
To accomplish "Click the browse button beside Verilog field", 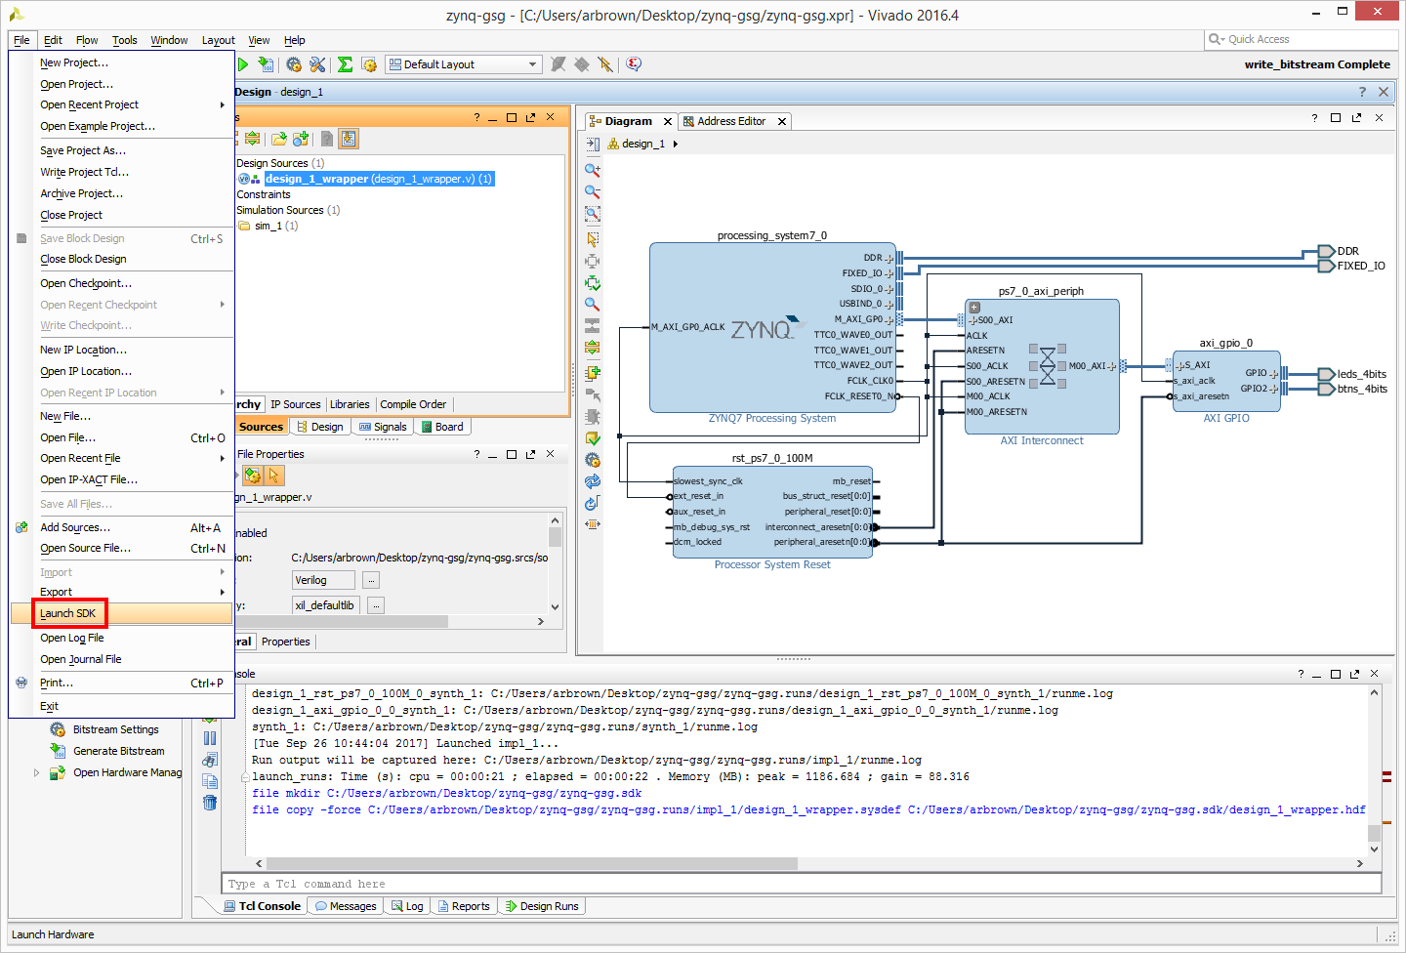I will coord(371,580).
